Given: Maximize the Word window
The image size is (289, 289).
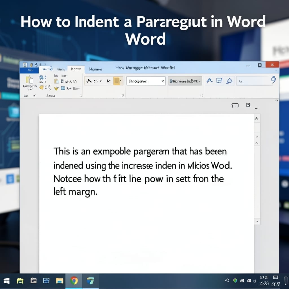Looking at the screenshot, I should tap(260, 65).
